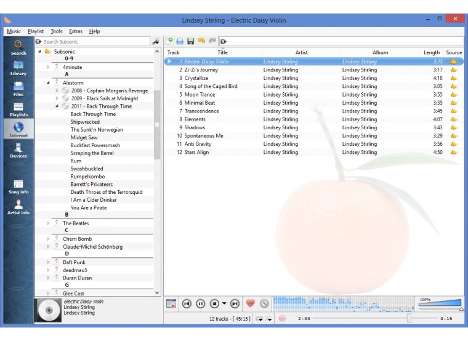This screenshot has width=468, height=341.
Task: Ban this track with the circle-slash icon
Action: tap(264, 303)
